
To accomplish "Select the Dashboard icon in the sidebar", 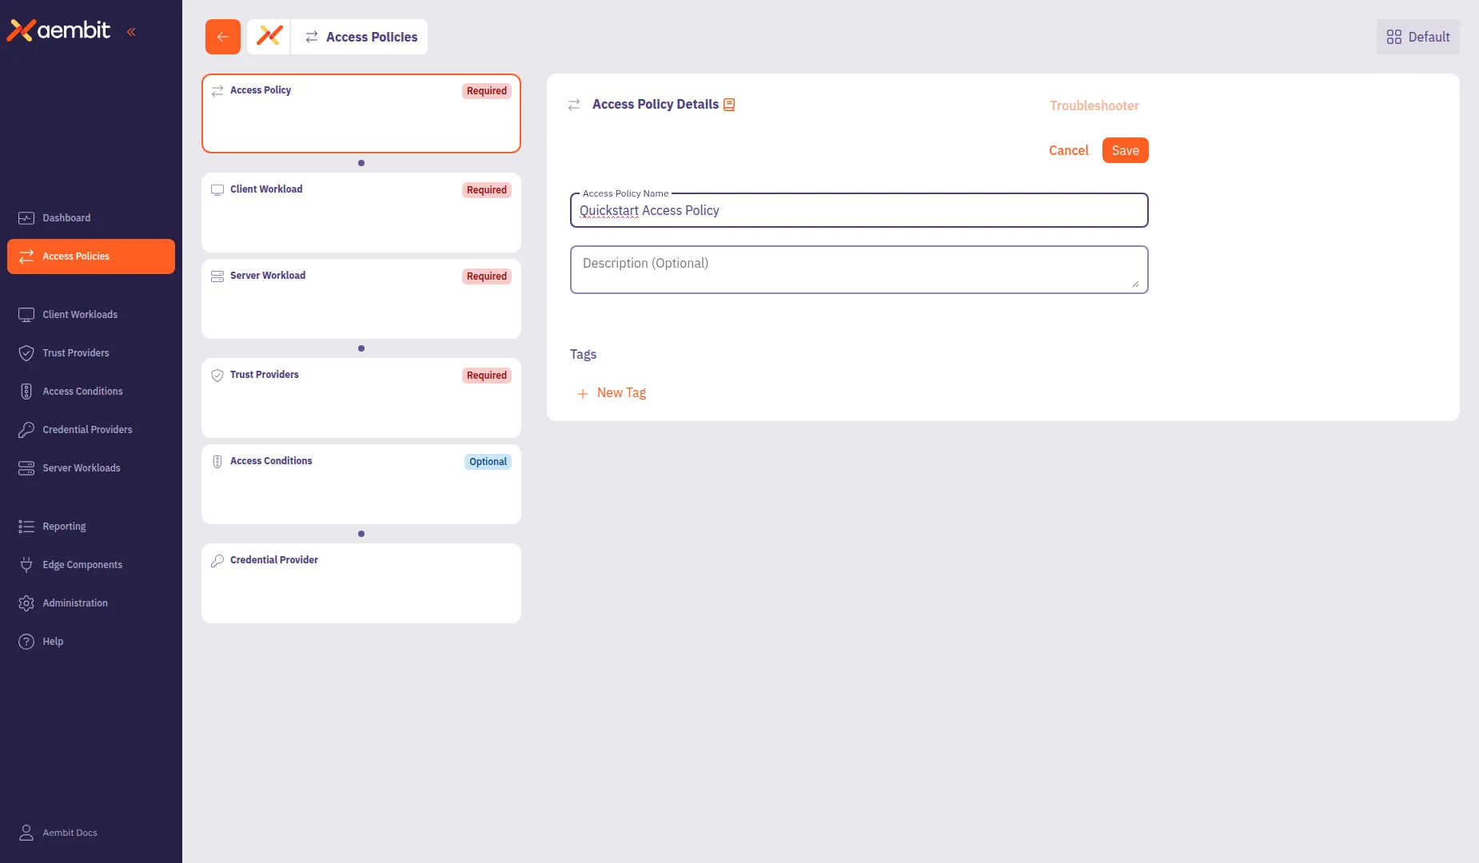I will pyautogui.click(x=26, y=217).
